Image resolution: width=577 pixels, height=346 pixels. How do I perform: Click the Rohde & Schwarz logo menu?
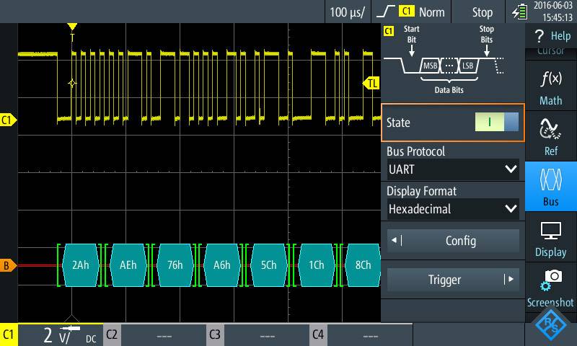tap(550, 327)
